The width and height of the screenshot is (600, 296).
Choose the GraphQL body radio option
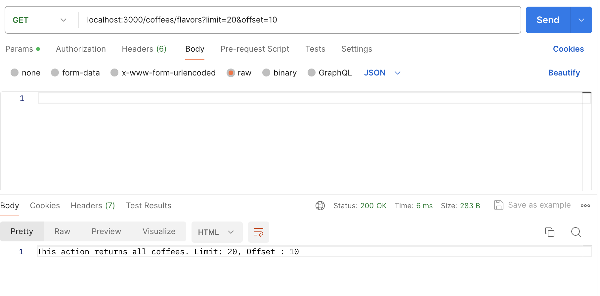pyautogui.click(x=311, y=73)
